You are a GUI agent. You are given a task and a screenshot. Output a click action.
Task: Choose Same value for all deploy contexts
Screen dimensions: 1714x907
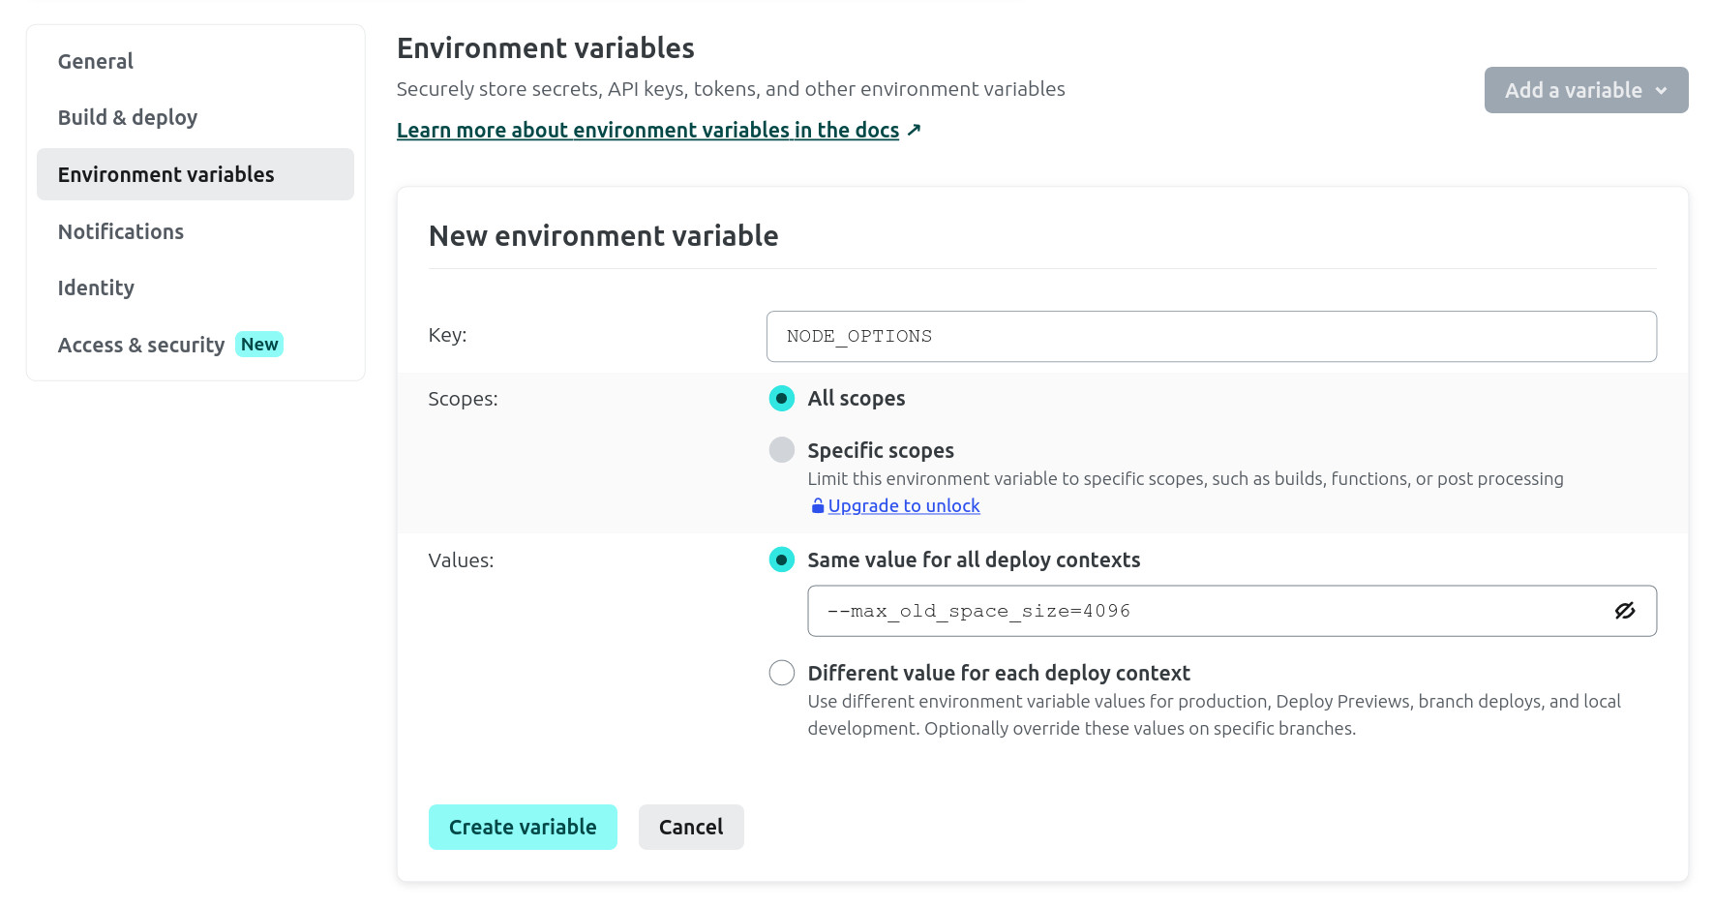click(782, 560)
